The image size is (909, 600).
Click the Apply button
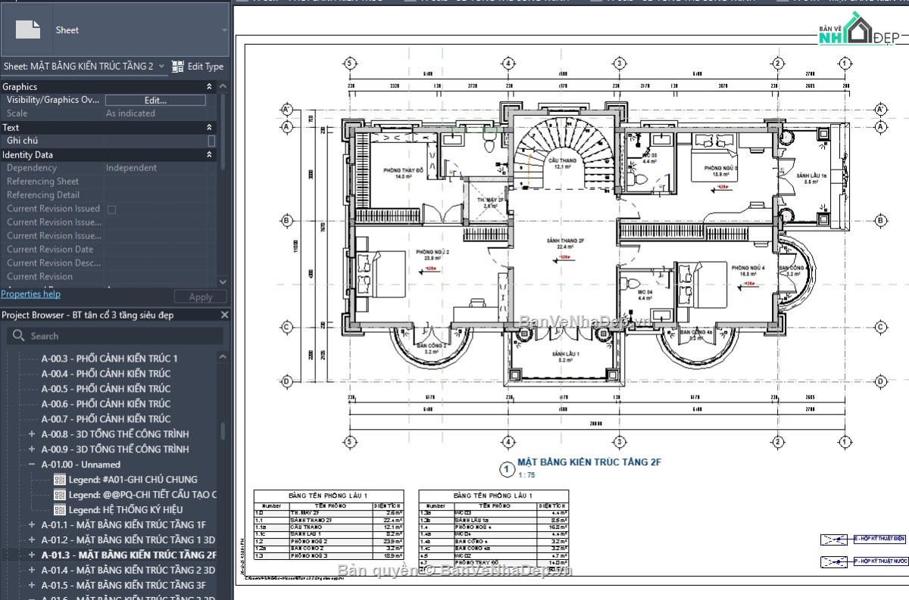pos(201,297)
